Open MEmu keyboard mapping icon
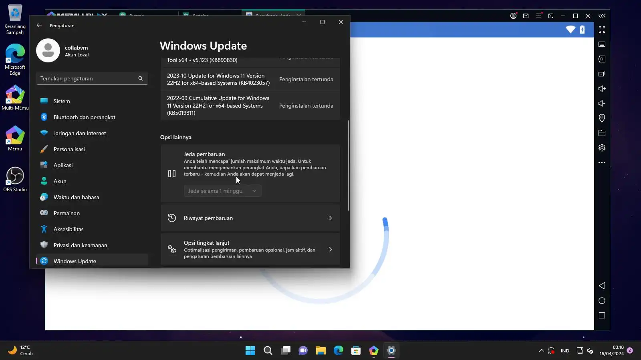 click(602, 44)
